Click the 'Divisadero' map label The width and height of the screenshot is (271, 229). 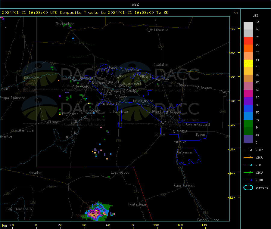pyautogui.click(x=65, y=24)
